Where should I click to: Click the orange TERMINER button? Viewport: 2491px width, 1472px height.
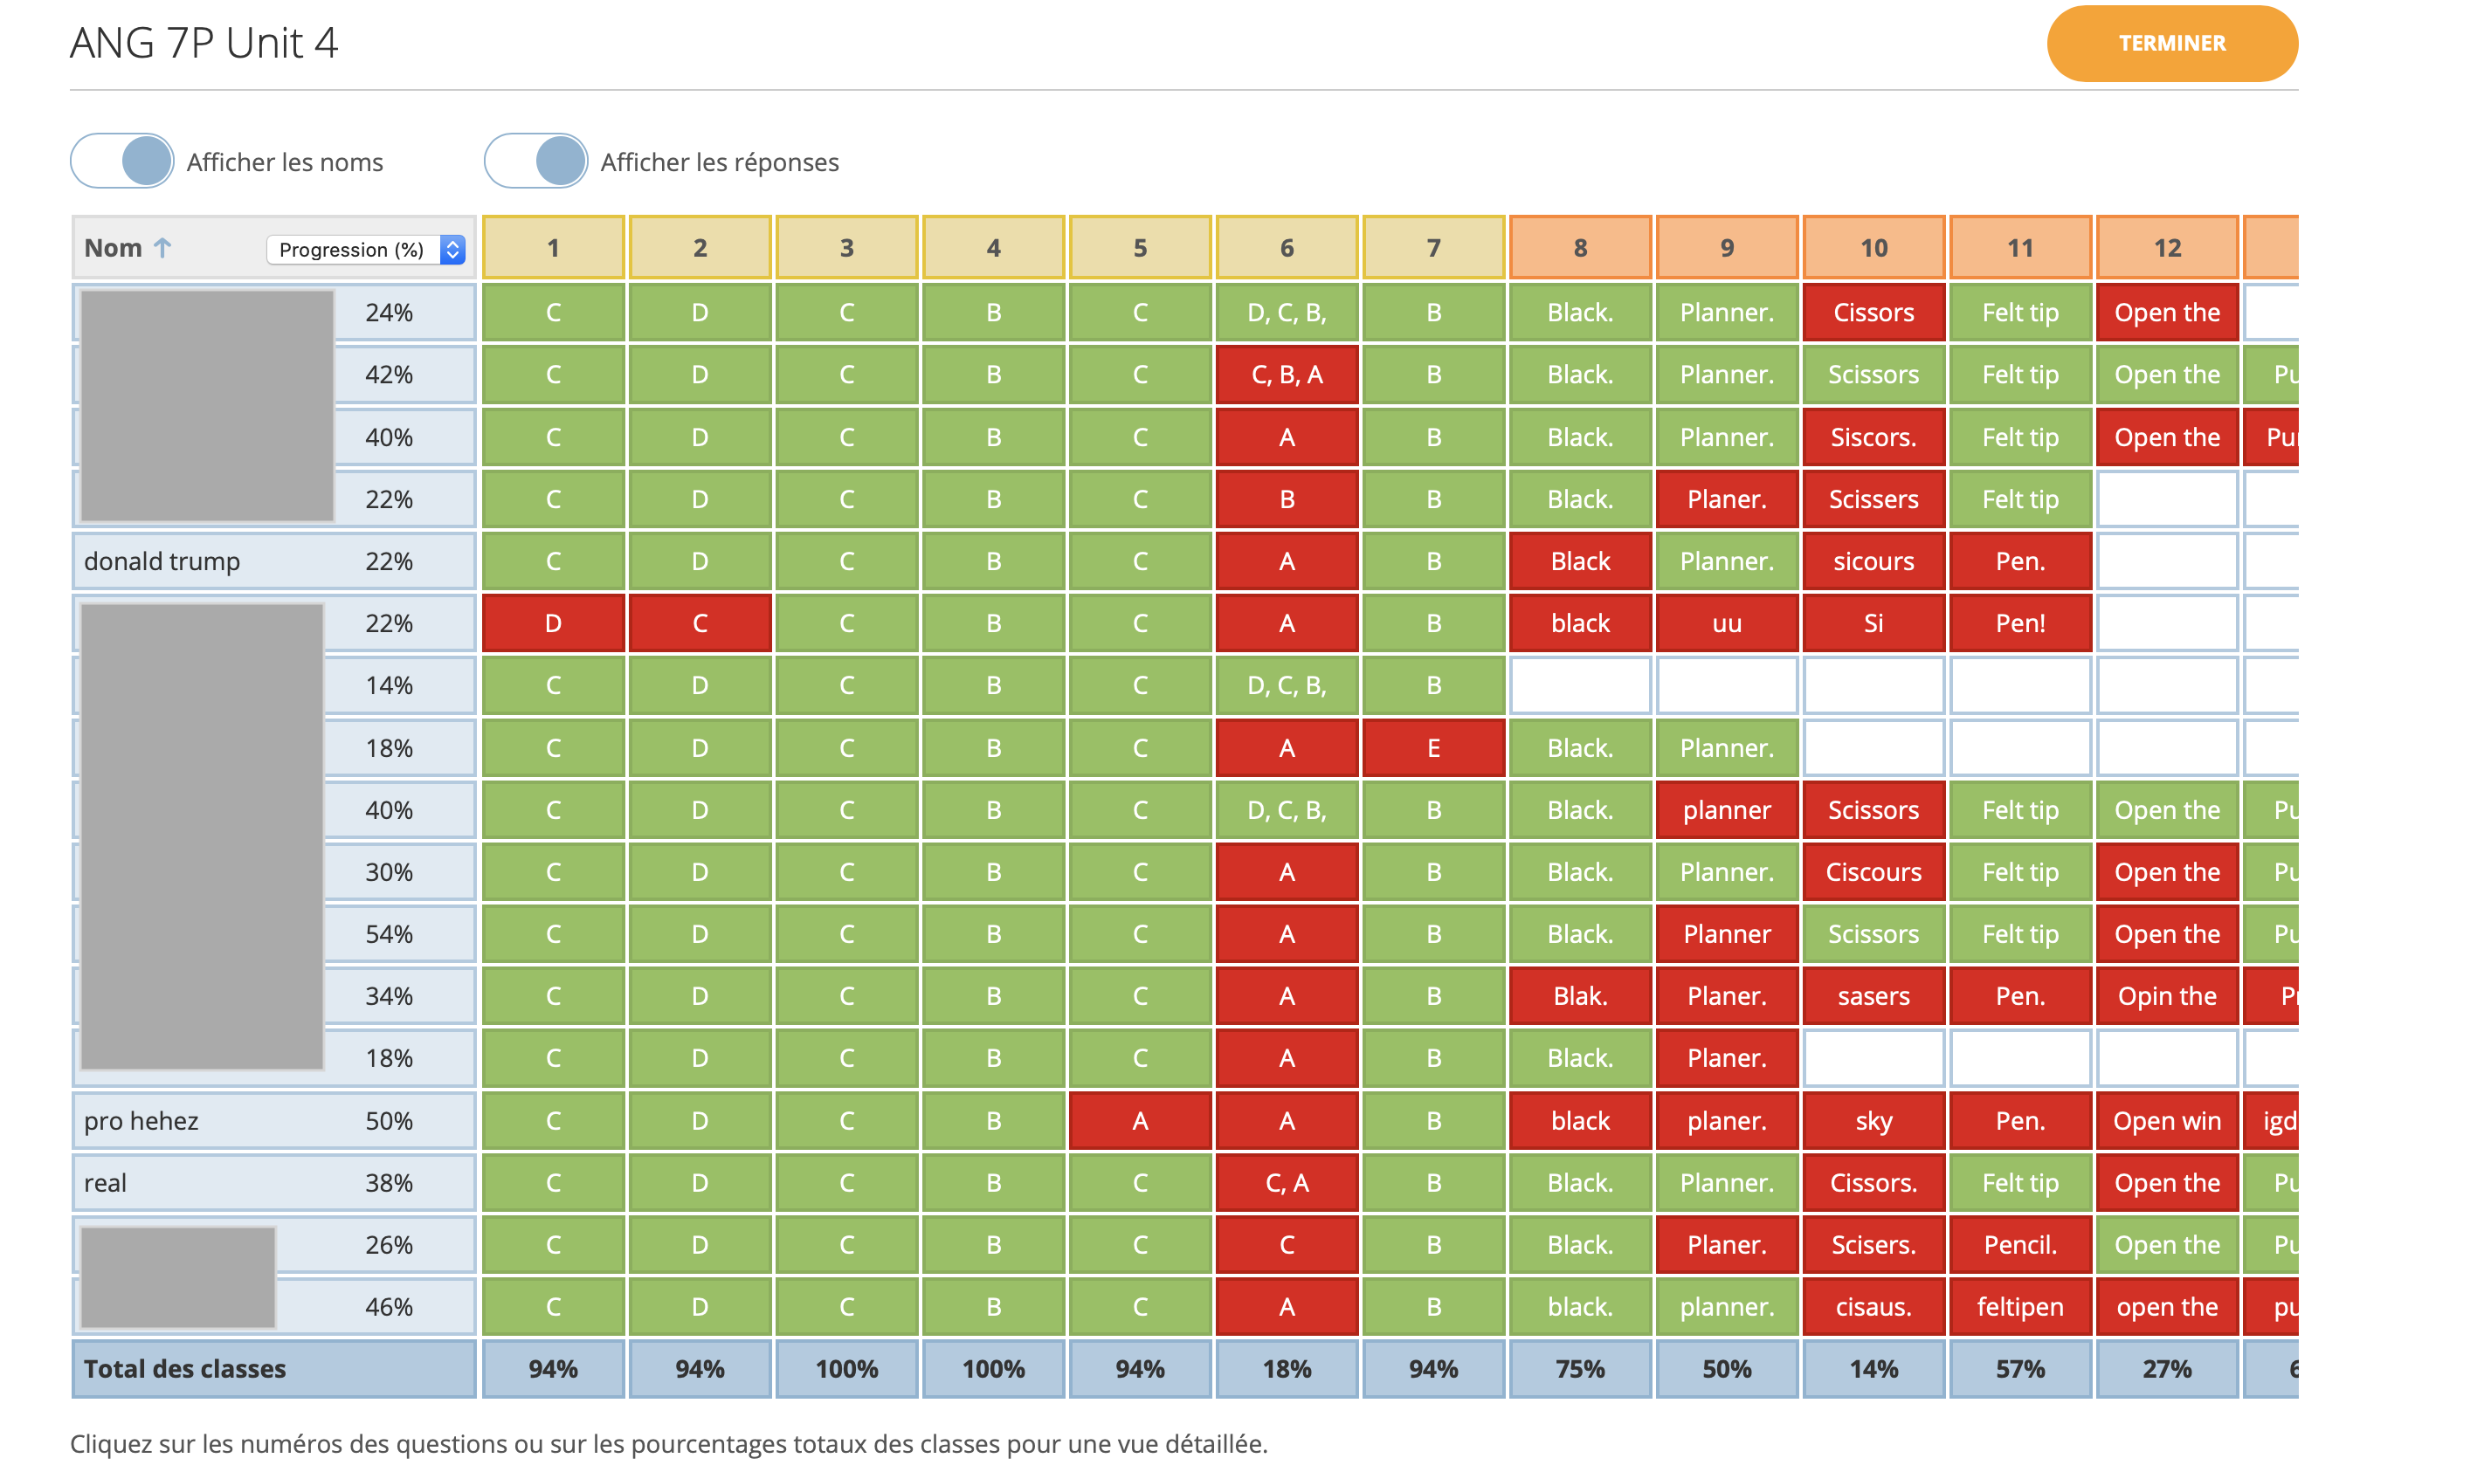tap(2170, 44)
